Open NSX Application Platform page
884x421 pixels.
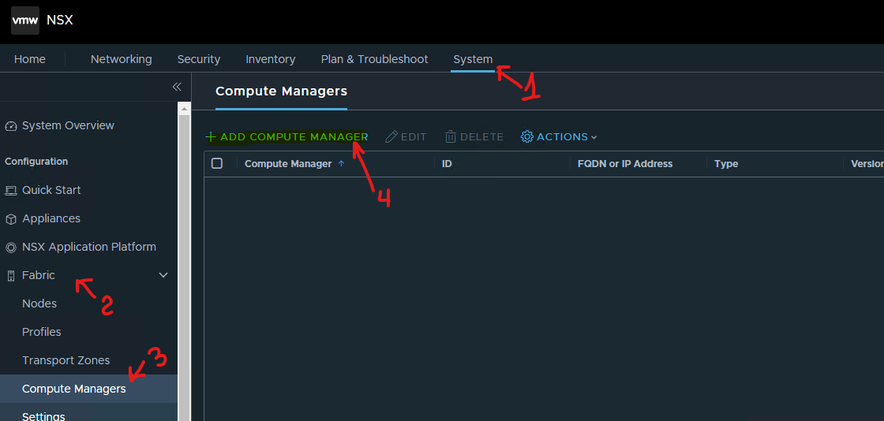pyautogui.click(x=88, y=247)
